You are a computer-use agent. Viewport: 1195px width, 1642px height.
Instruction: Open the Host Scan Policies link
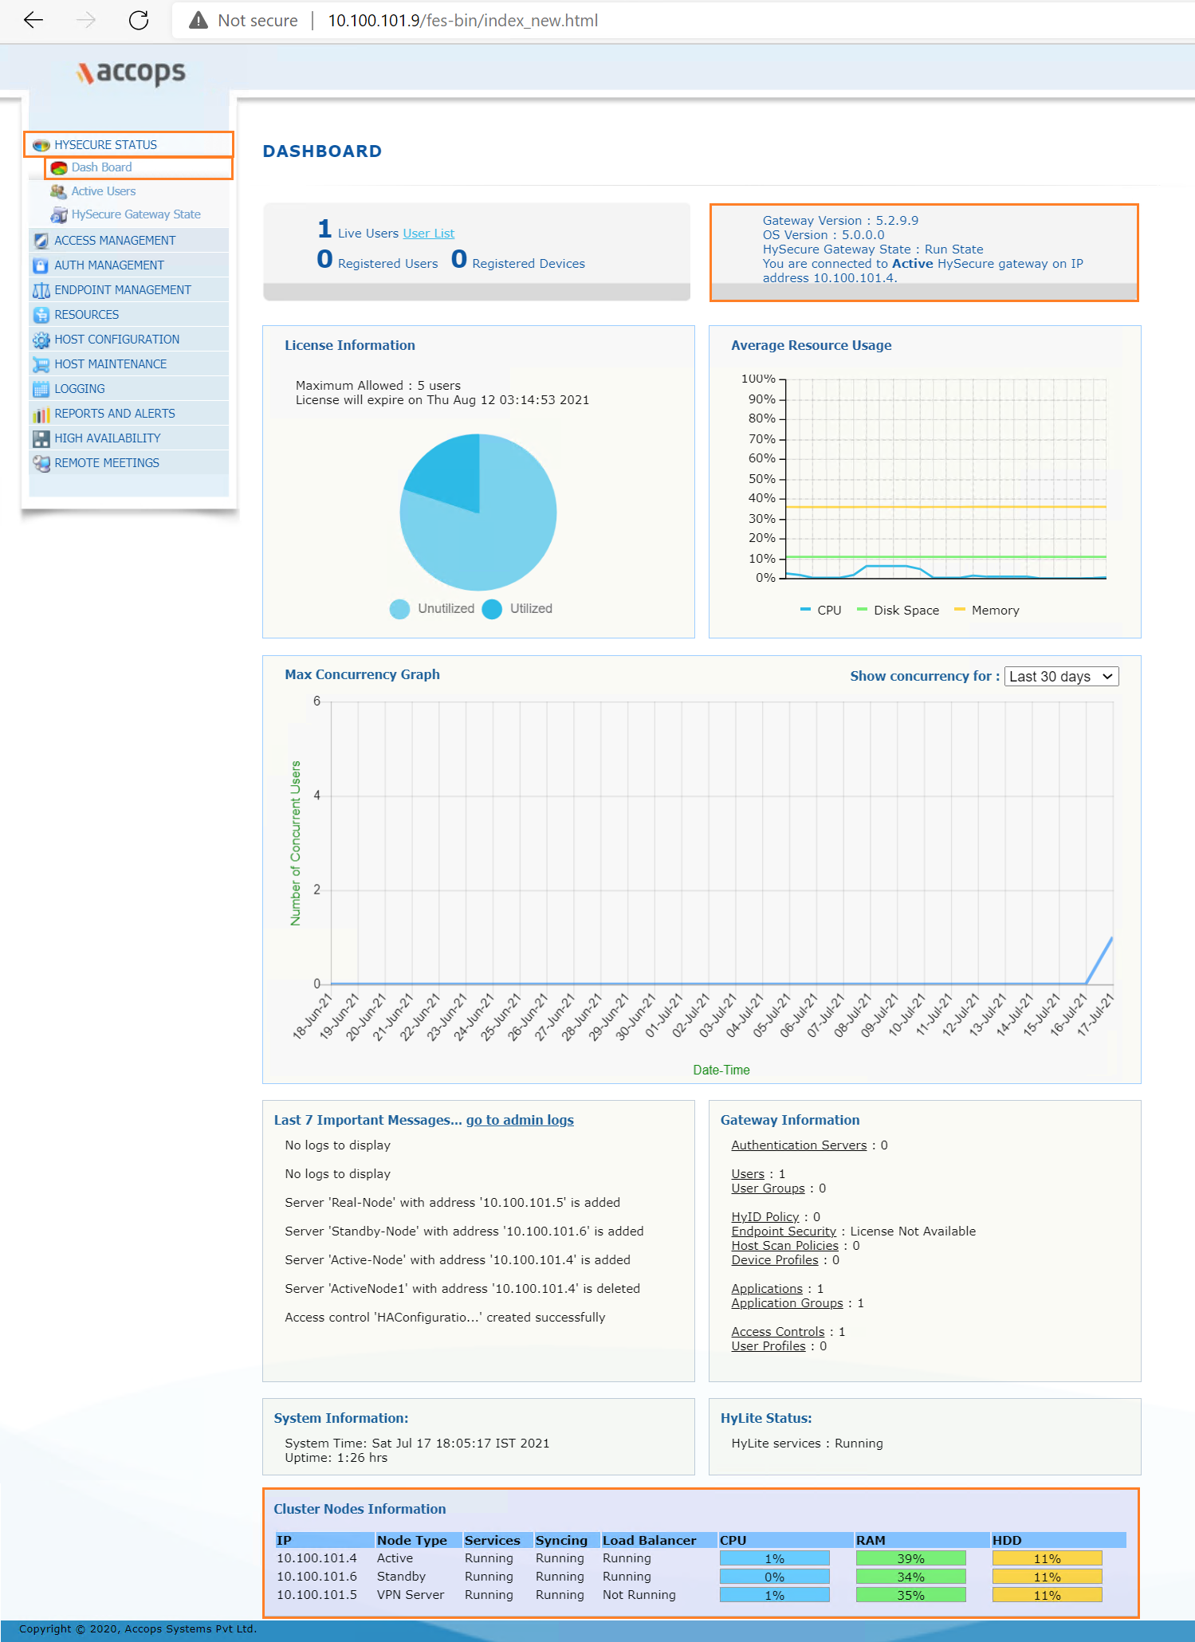[784, 1246]
